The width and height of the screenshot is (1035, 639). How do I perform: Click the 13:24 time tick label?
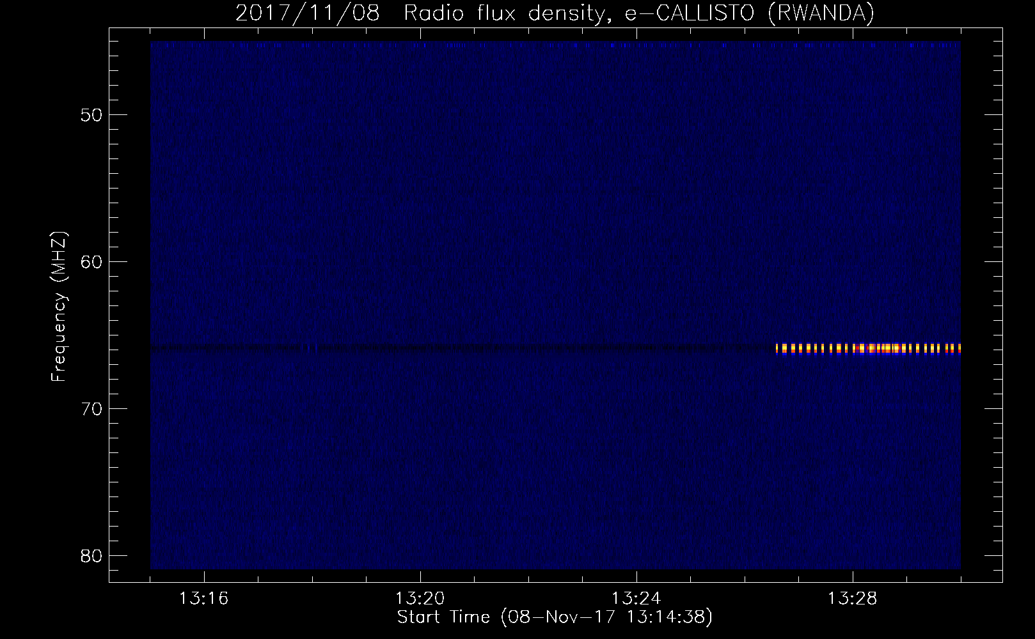(x=636, y=599)
